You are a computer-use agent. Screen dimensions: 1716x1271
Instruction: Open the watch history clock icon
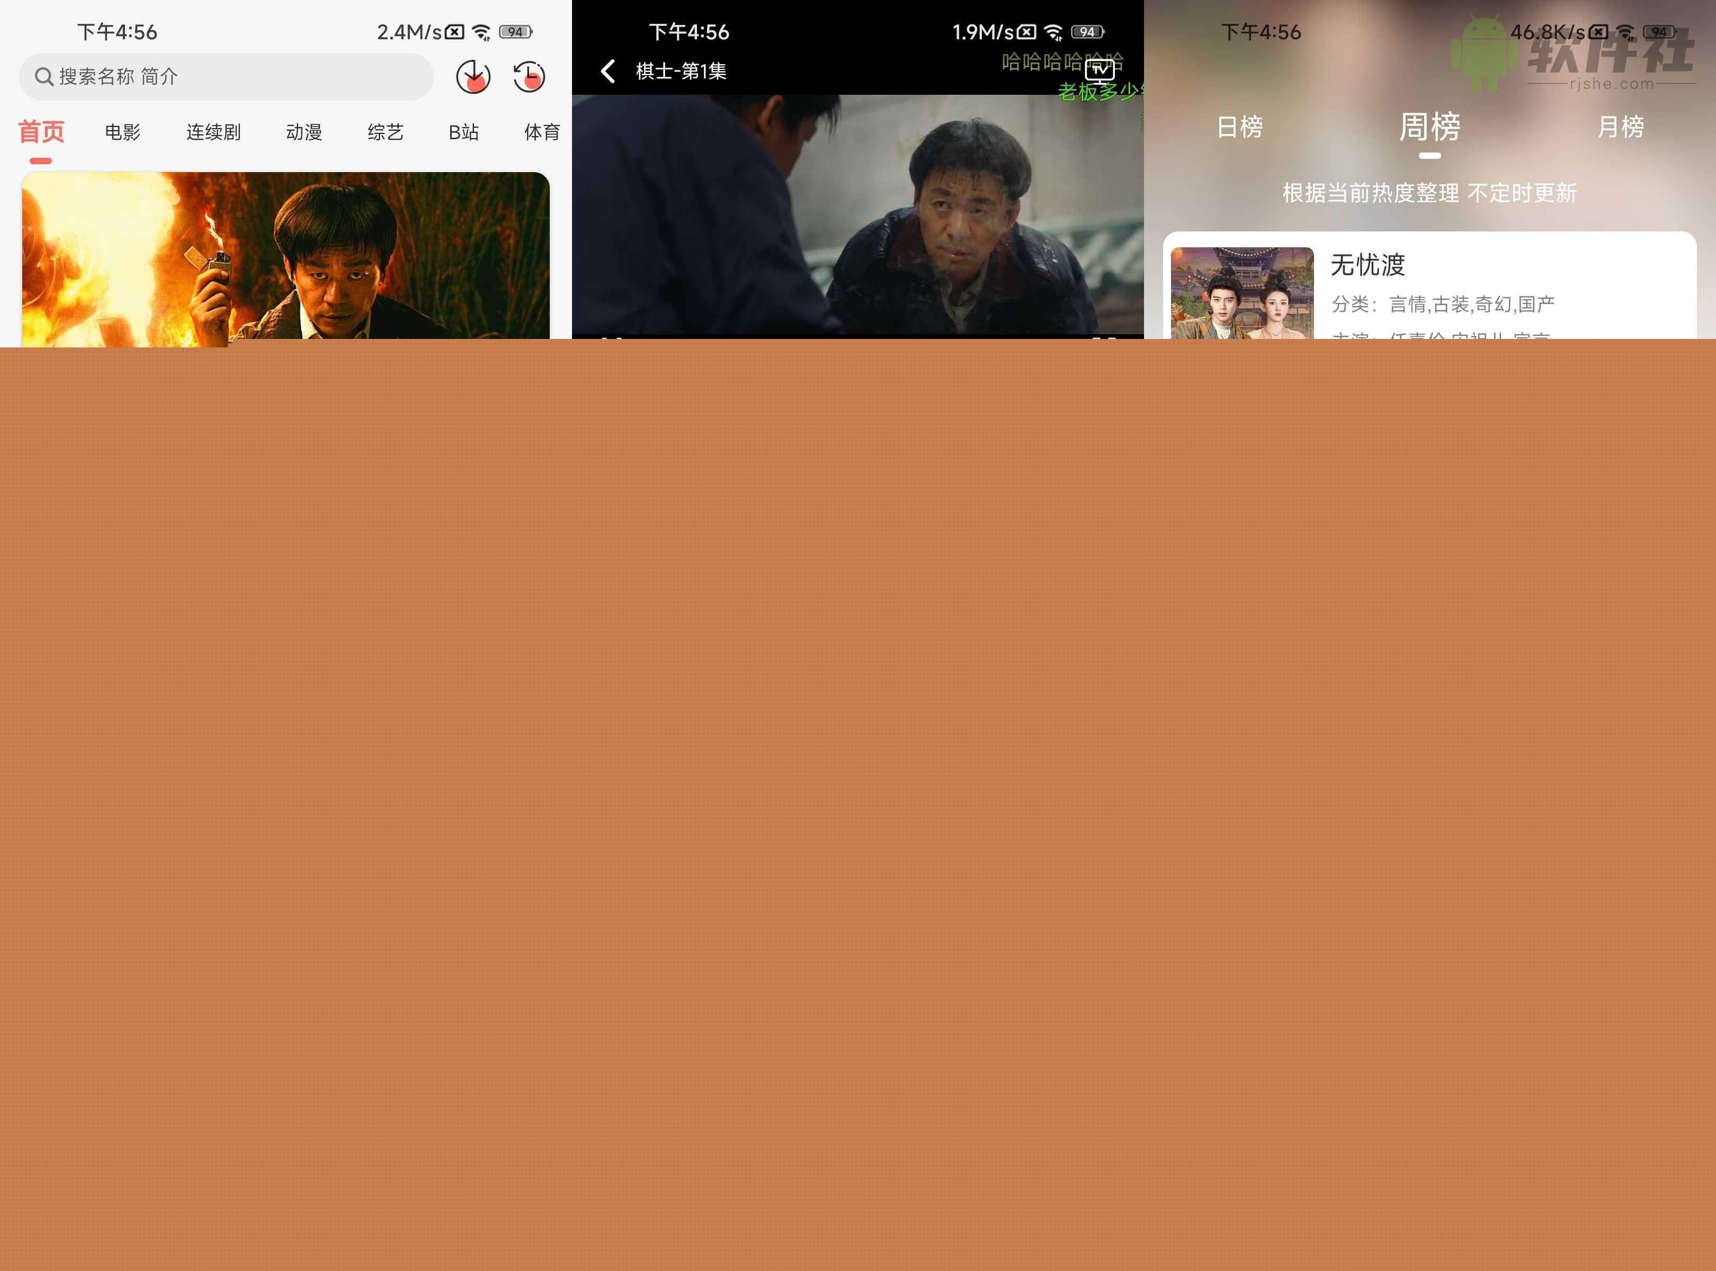tap(529, 76)
